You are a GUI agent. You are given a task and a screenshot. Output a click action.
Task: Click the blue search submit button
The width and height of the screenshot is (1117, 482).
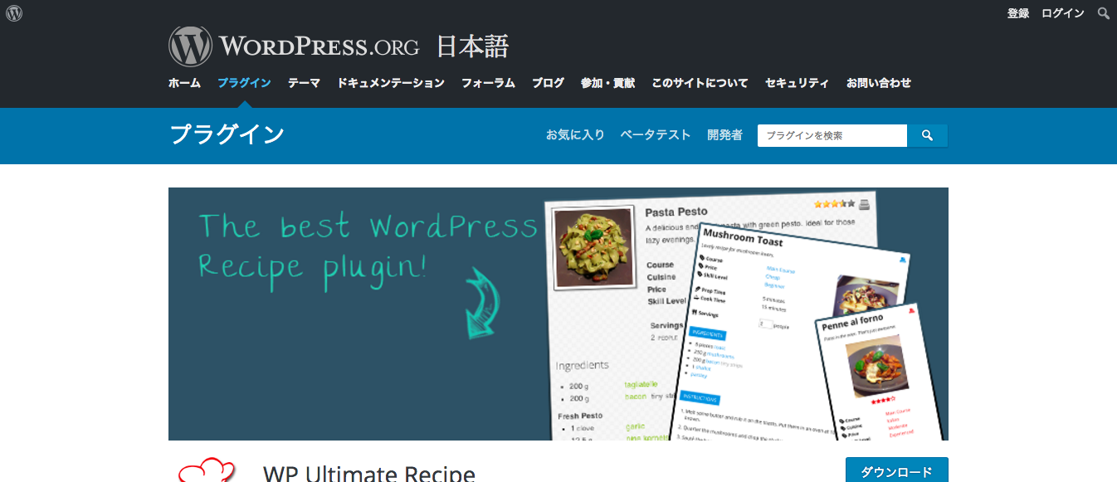pos(928,135)
